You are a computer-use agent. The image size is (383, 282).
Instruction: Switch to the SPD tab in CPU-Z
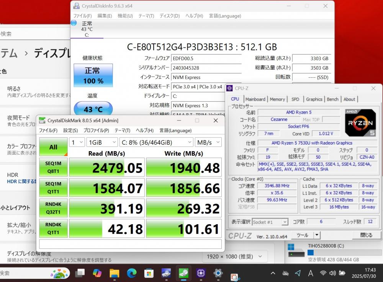[x=295, y=99]
